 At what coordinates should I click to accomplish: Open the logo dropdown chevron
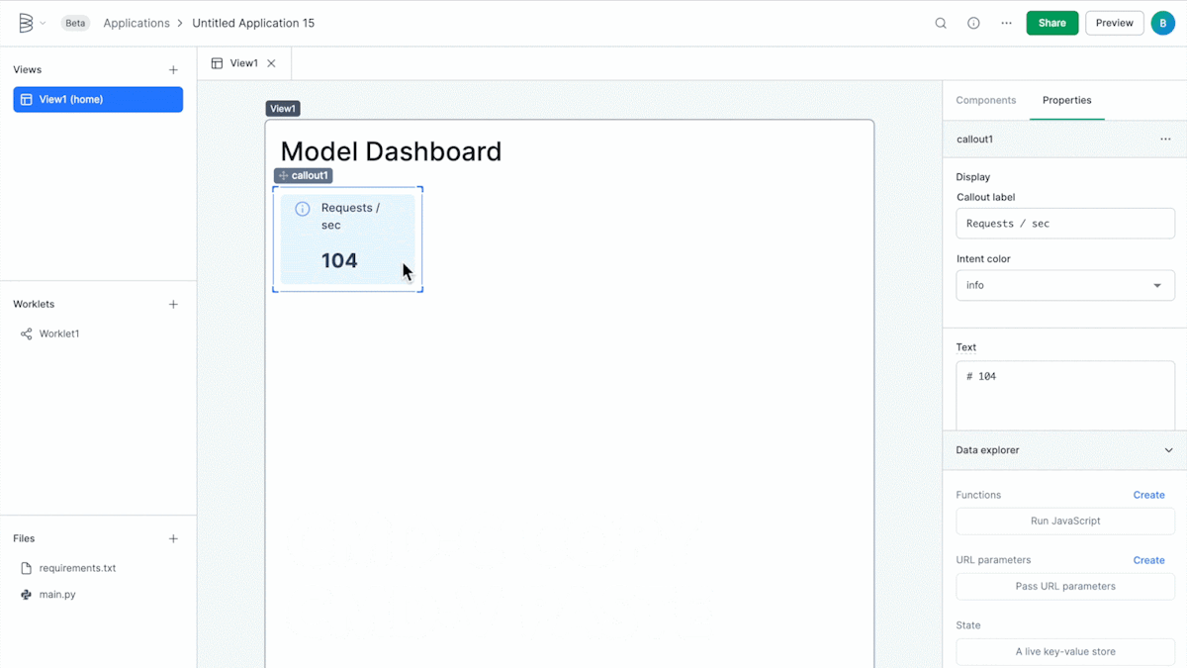tap(43, 24)
